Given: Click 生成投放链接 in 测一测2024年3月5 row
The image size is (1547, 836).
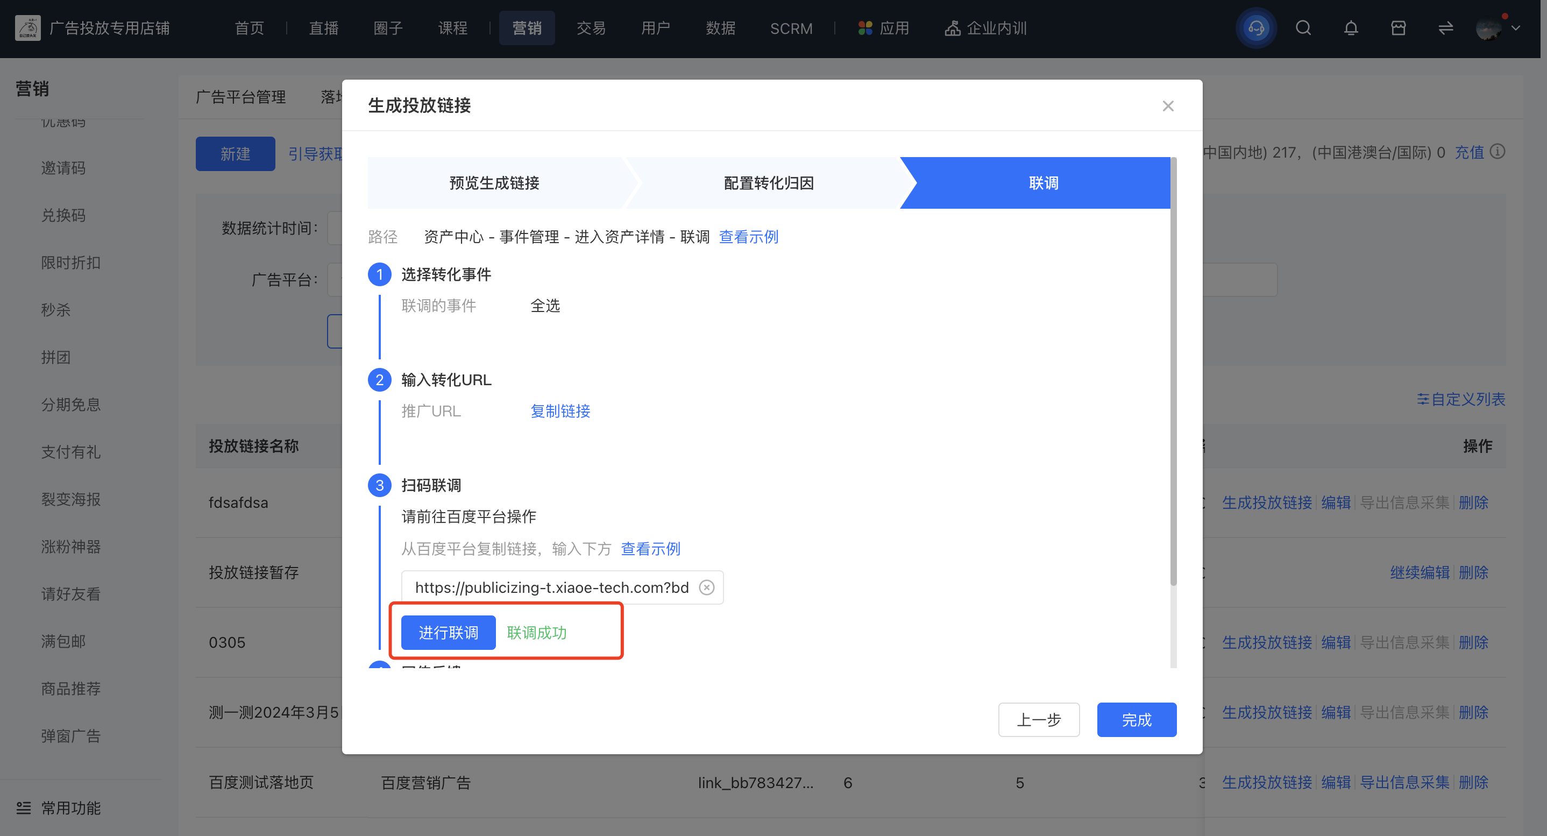Looking at the screenshot, I should 1267,712.
